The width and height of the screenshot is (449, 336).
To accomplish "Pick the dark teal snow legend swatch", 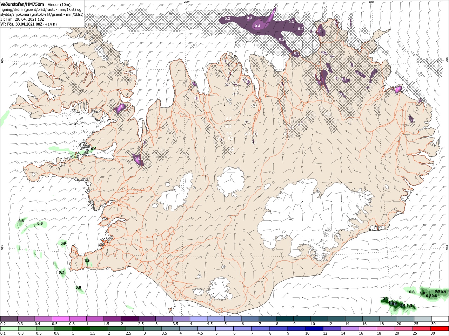I will pyautogui.click(x=284, y=319).
